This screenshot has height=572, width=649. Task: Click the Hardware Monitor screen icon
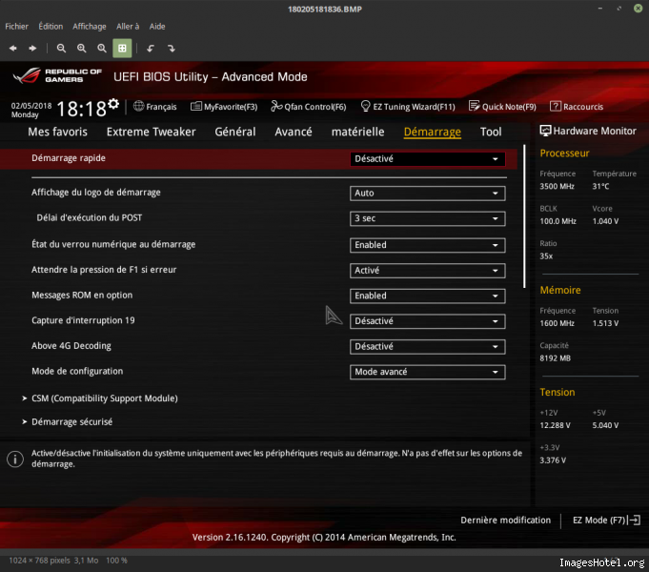click(x=545, y=131)
